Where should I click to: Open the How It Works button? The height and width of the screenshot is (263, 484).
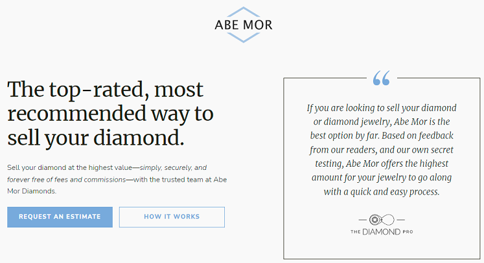point(172,217)
